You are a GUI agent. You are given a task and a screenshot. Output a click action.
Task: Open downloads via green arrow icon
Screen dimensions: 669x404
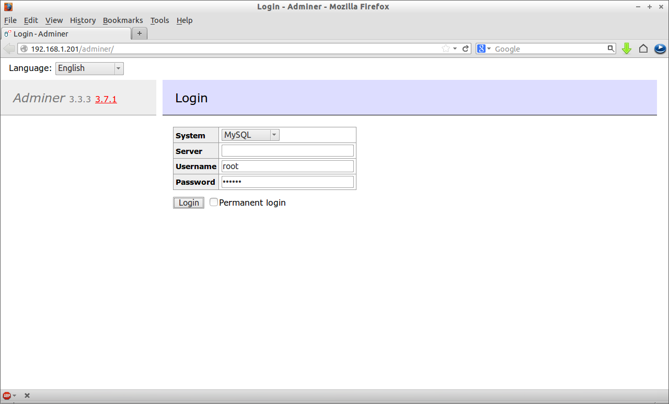click(x=627, y=49)
